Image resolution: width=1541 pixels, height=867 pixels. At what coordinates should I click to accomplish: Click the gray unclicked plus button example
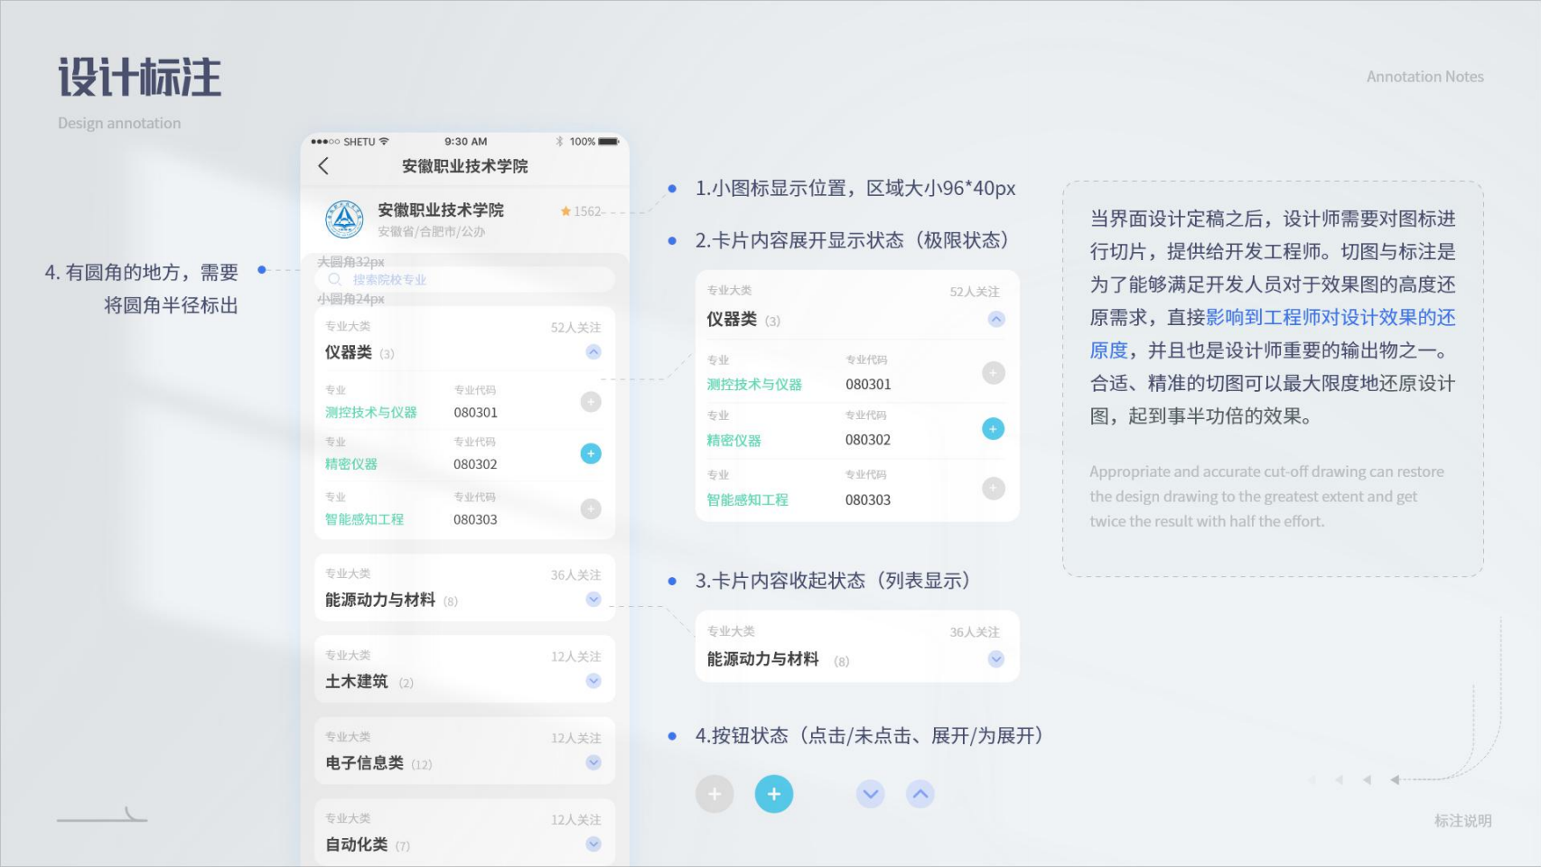[714, 794]
